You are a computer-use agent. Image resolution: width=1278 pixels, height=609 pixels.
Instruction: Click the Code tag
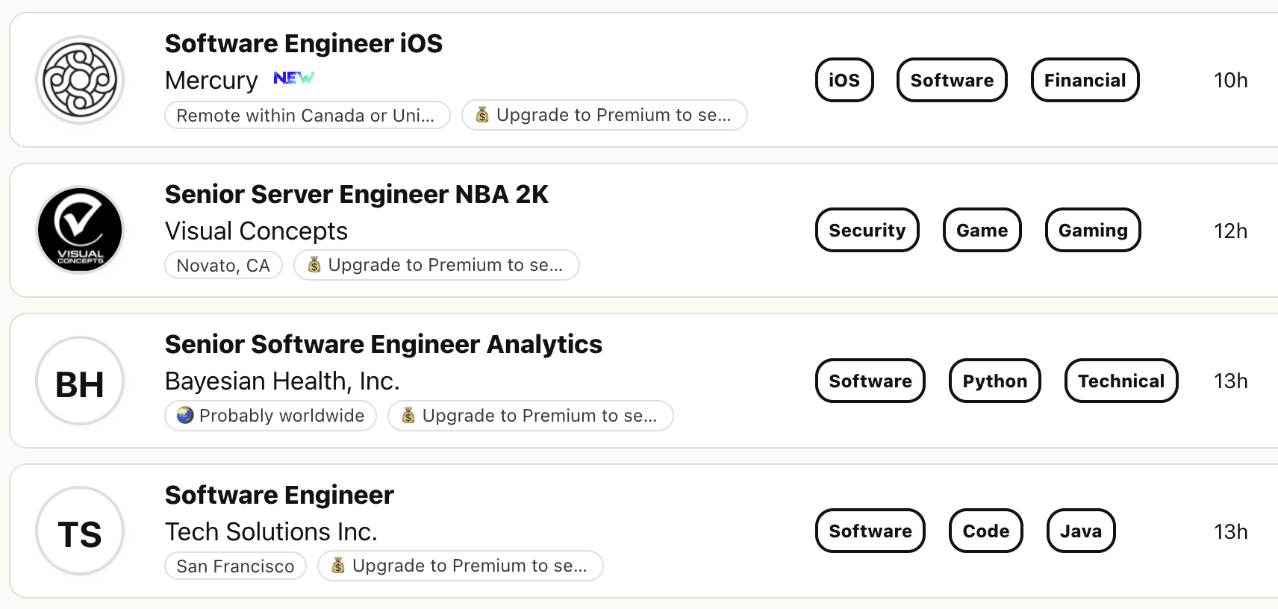click(985, 531)
